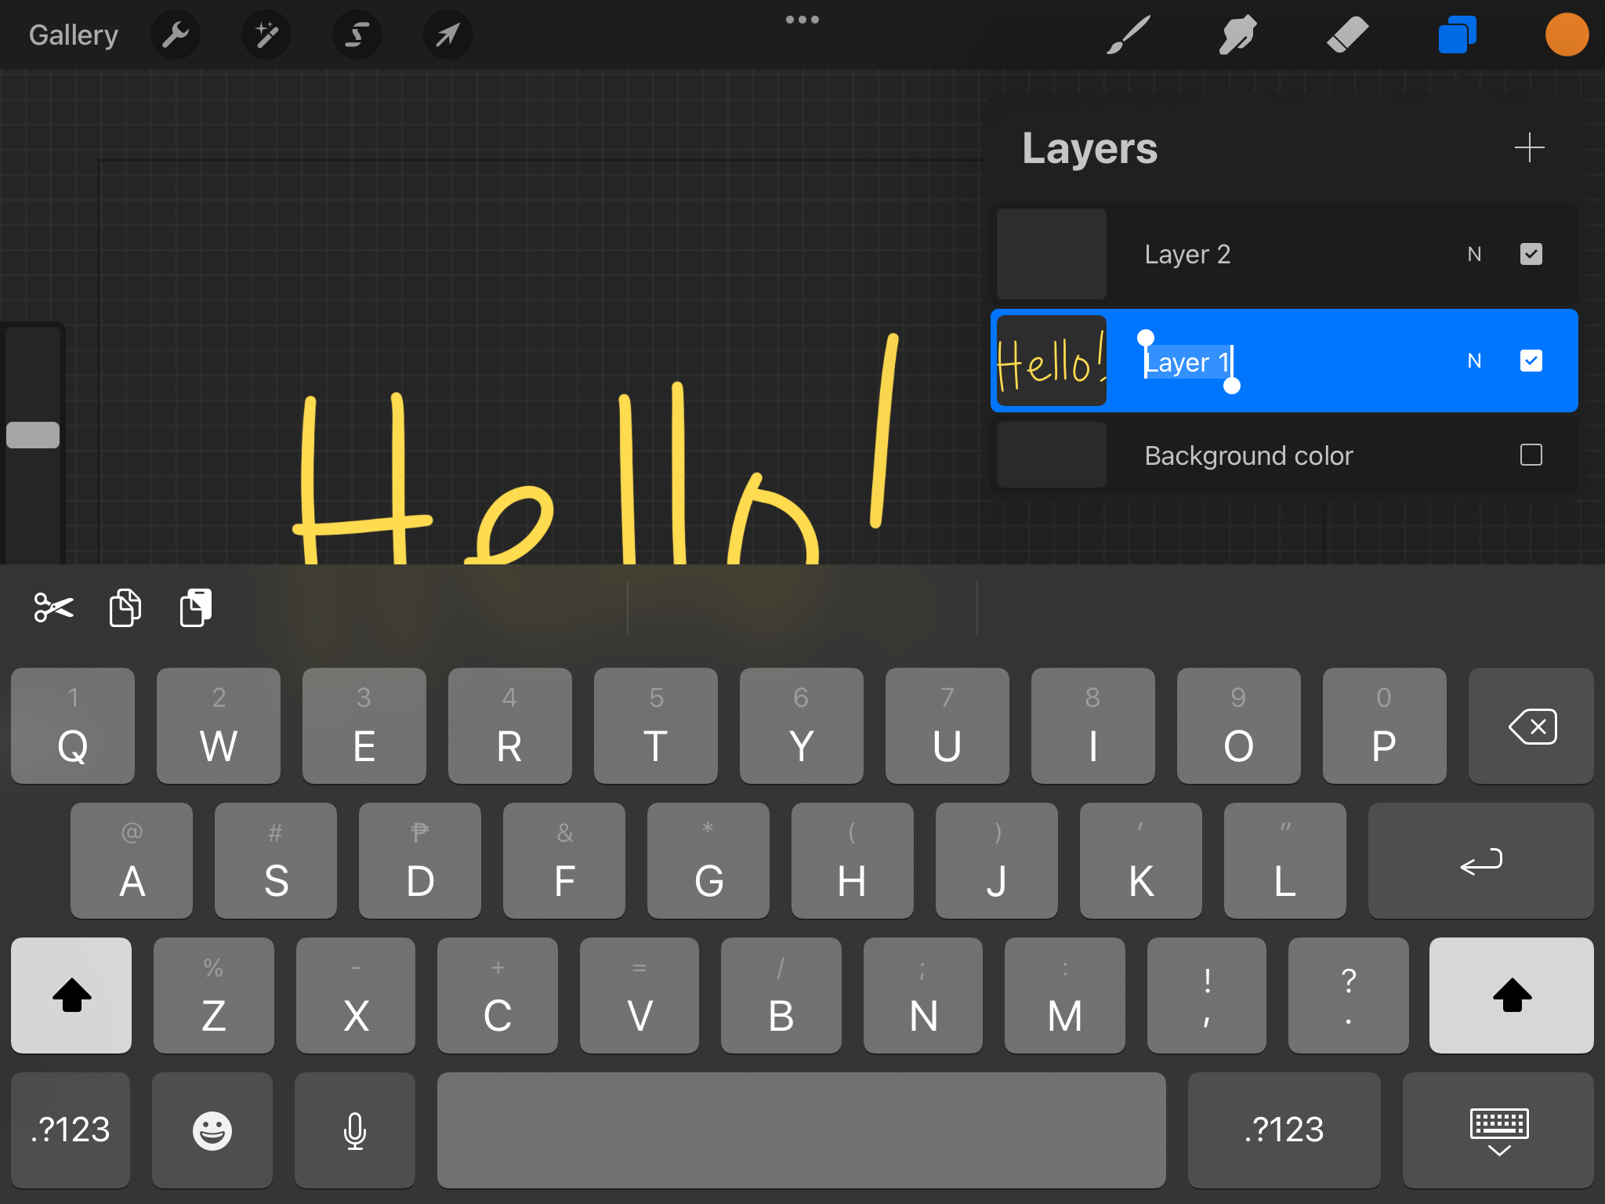Select the Brush tool

pos(1129,34)
